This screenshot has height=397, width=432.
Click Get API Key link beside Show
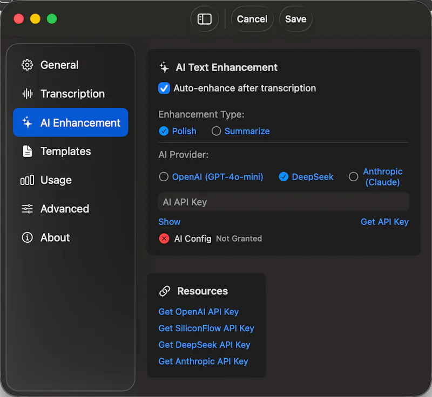[384, 222]
